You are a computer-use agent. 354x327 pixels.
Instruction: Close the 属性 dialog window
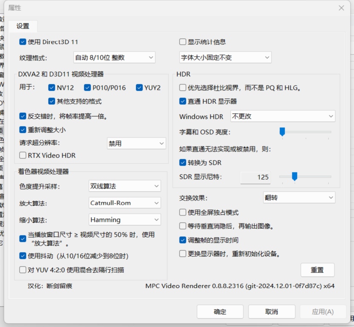click(x=341, y=8)
